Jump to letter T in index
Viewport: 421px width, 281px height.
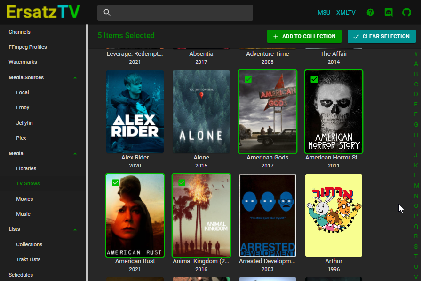(416, 257)
